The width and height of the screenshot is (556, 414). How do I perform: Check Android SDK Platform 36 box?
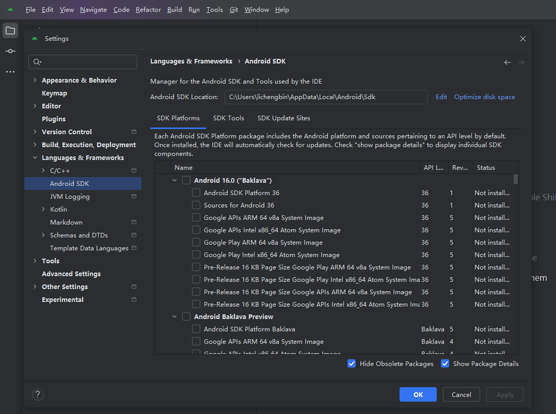tap(196, 193)
